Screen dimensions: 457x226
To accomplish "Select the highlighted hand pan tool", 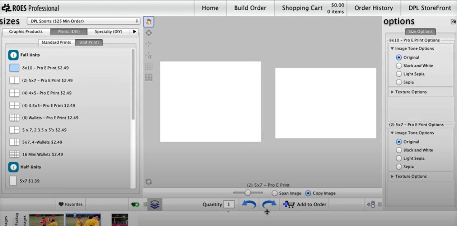I will [149, 21].
